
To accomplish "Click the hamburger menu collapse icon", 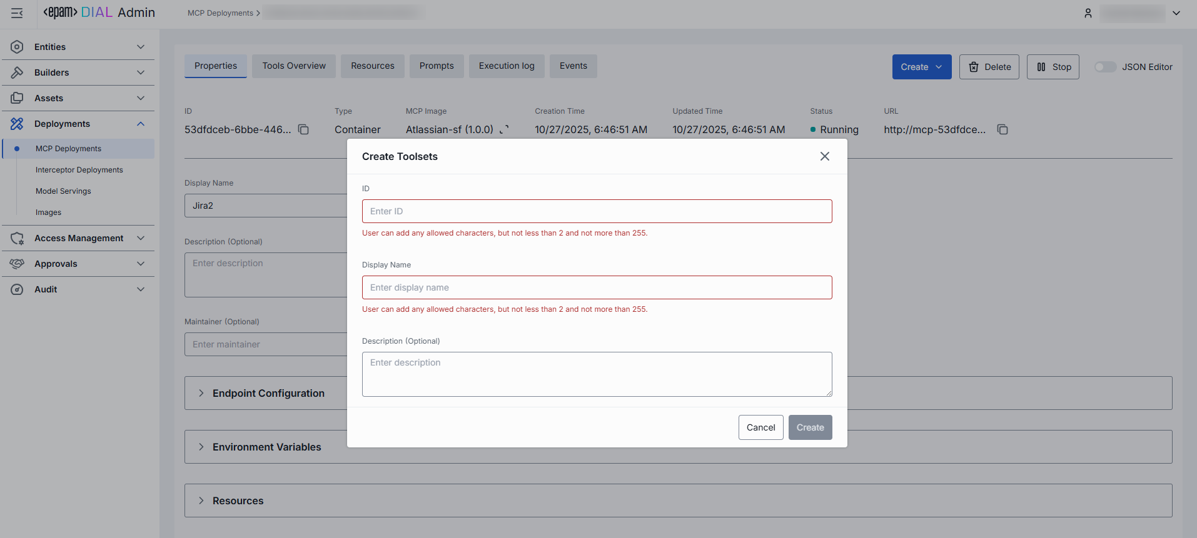I will coord(17,13).
